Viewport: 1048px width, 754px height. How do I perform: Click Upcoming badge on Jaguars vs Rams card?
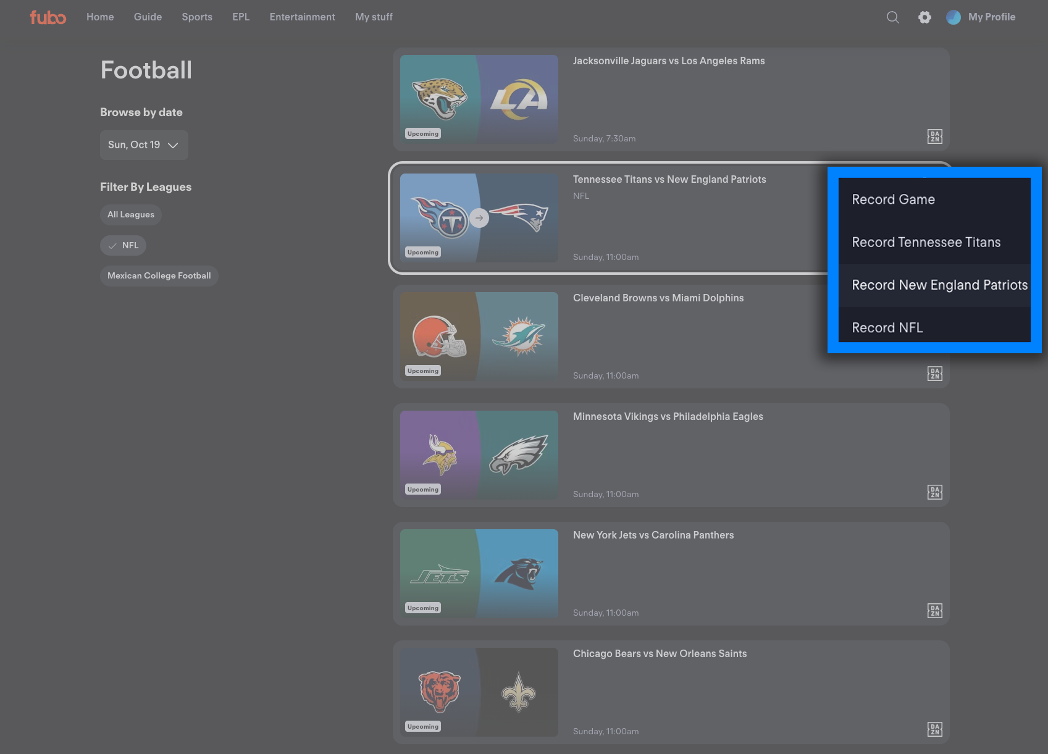click(423, 133)
